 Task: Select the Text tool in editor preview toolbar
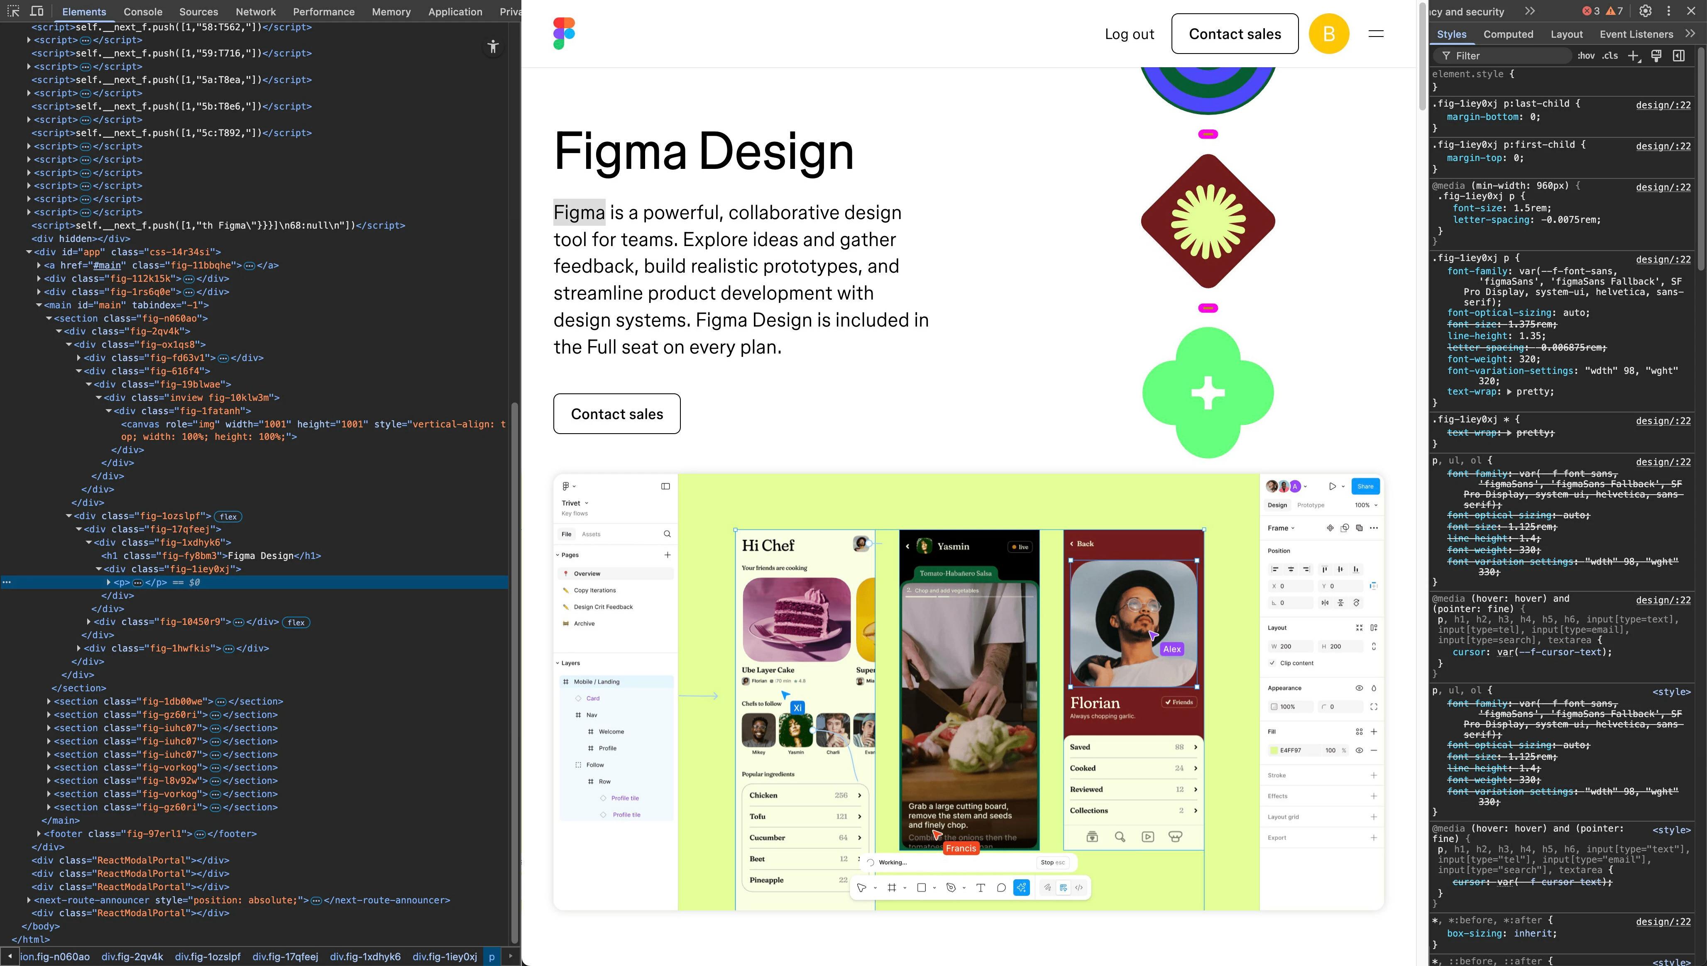coord(980,888)
